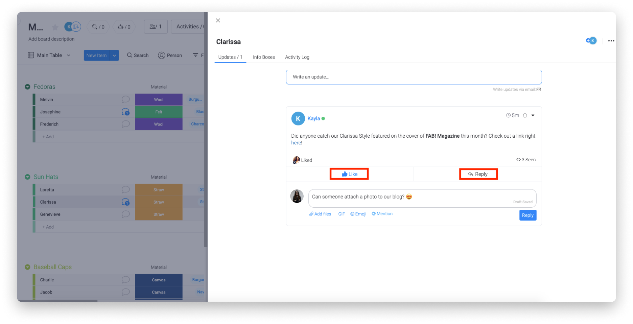Viewport: 633px width, 324px height.
Task: Show the 3 Seen viewers
Action: 526,160
